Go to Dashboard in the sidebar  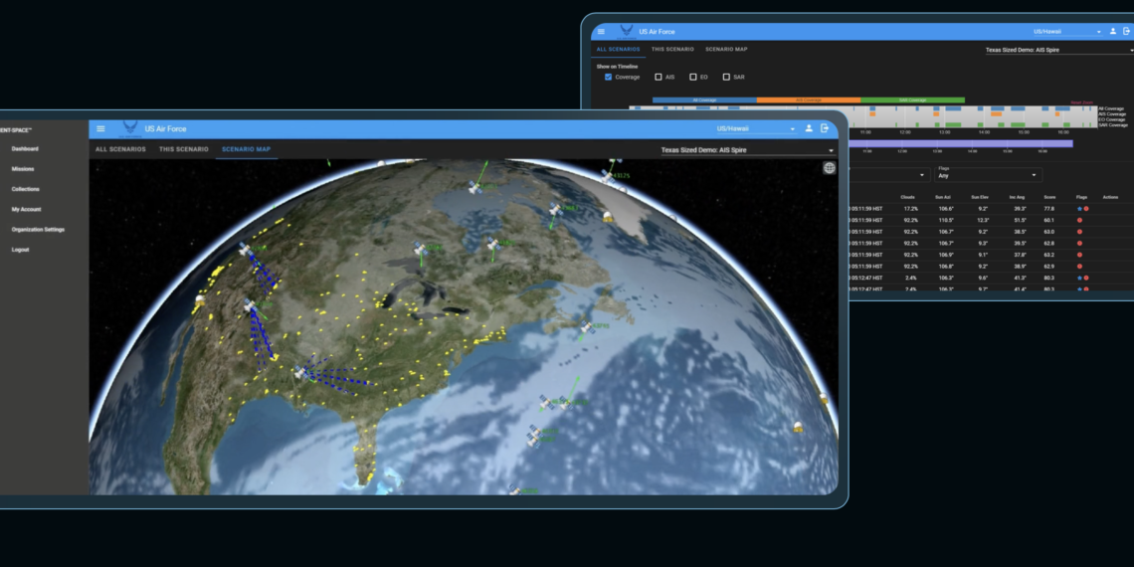click(x=25, y=149)
